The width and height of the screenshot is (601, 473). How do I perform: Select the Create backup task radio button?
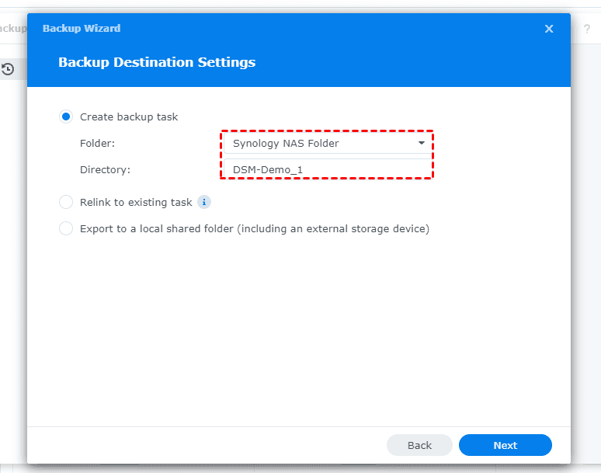[x=66, y=117]
